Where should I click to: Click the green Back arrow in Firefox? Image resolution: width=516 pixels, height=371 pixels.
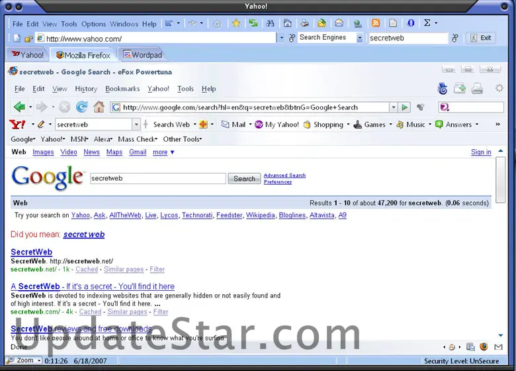click(x=19, y=107)
